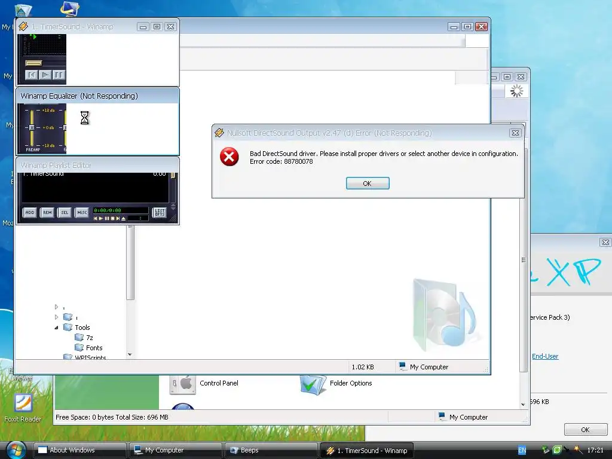Click the Winamp lightning icon in the main title bar
The image size is (612, 459).
(23, 26)
